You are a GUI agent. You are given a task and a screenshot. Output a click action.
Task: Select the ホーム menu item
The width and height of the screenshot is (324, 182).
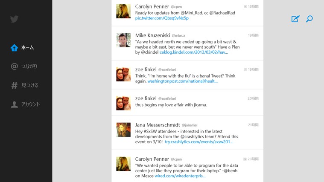coord(27,48)
